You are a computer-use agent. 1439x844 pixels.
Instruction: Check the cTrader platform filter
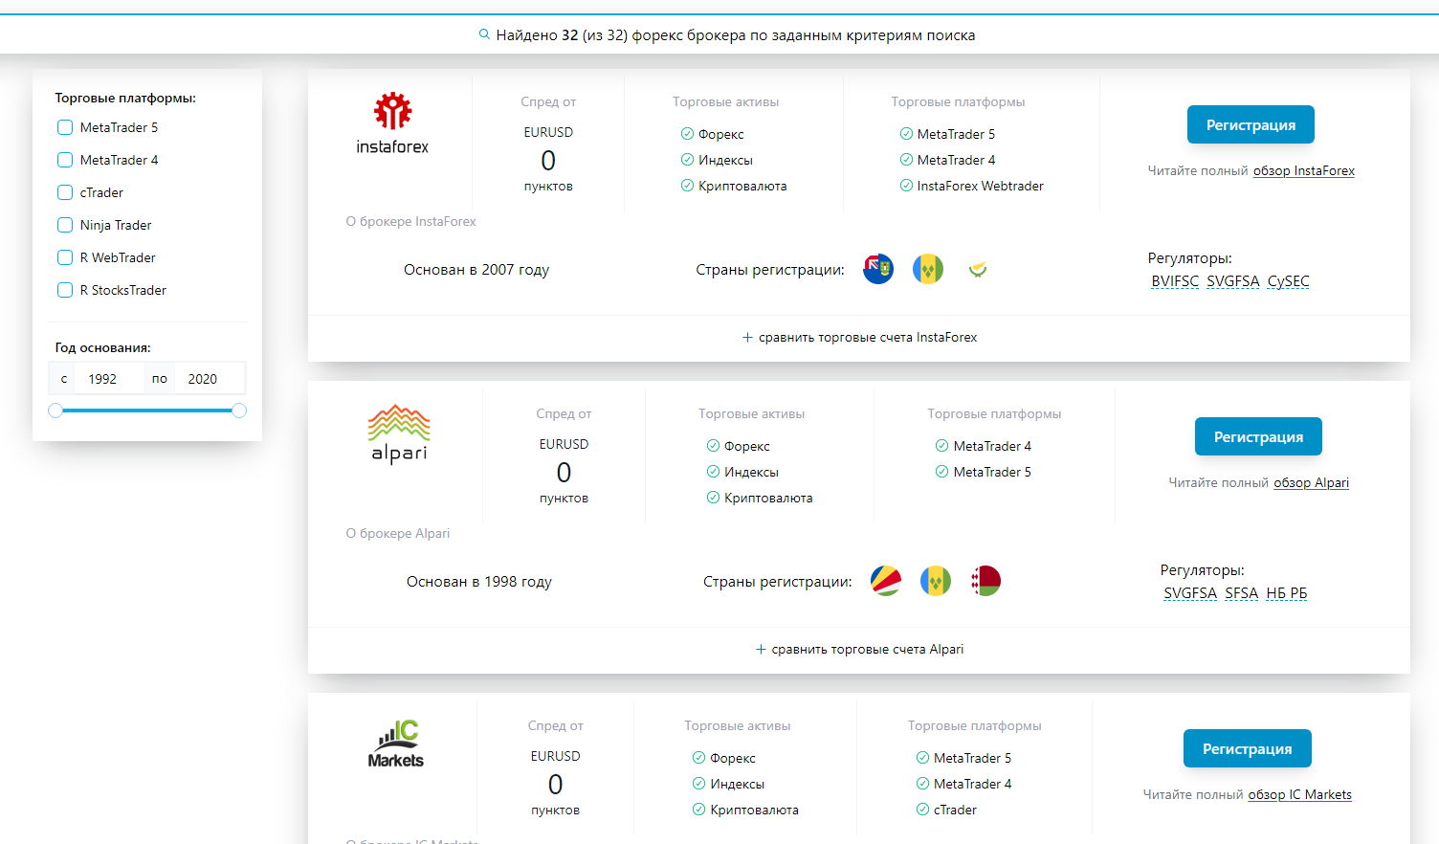tap(65, 192)
